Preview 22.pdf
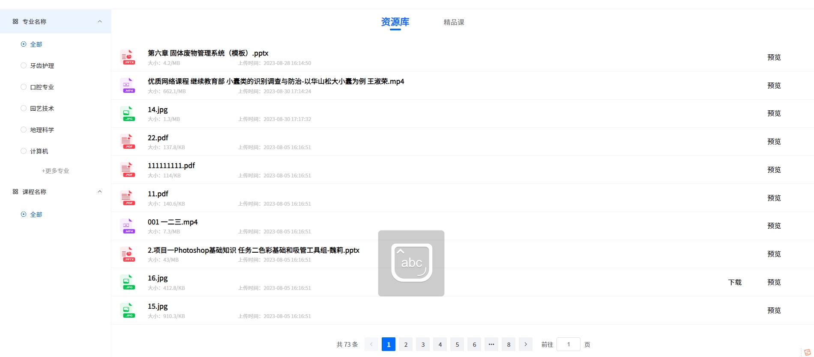This screenshot has height=357, width=814. 774,142
